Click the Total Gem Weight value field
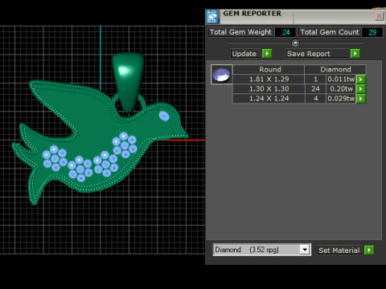This screenshot has width=386, height=289. pos(285,32)
